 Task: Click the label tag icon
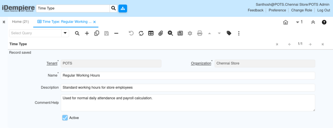coord(229,33)
